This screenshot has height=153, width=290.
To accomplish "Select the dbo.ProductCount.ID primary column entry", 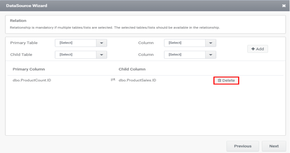I will tap(32, 80).
